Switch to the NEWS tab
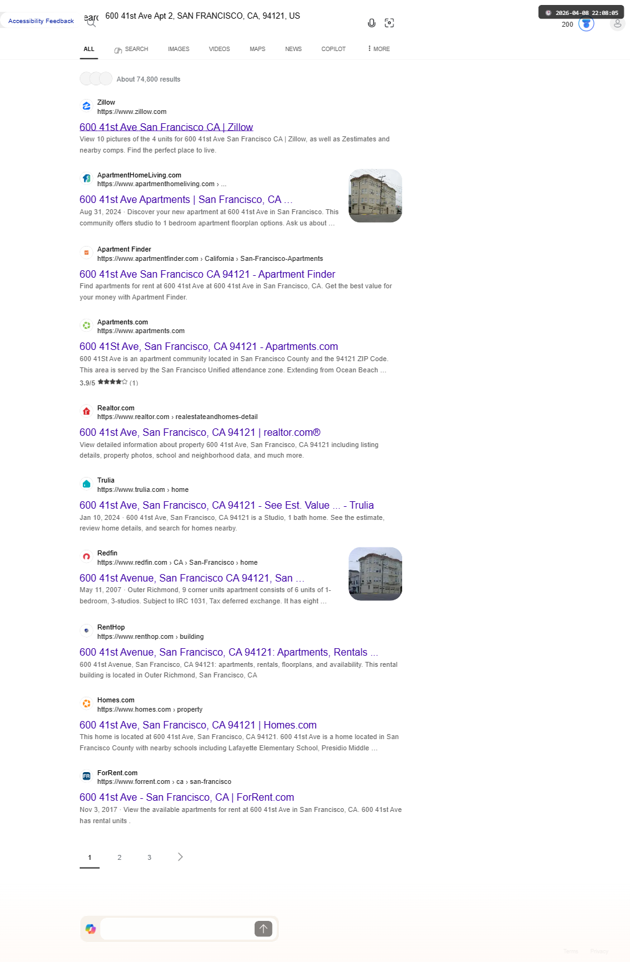Screen dimensions: 630x962 pyautogui.click(x=293, y=49)
